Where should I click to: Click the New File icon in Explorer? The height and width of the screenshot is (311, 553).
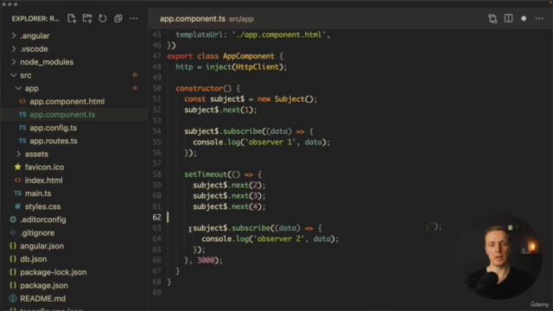pyautogui.click(x=72, y=19)
